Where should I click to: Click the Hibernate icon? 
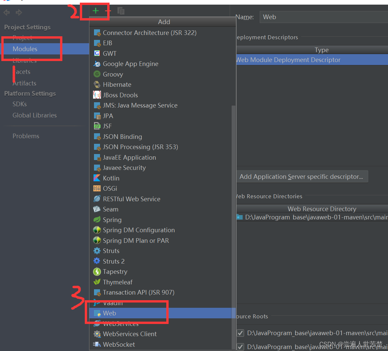(x=97, y=84)
